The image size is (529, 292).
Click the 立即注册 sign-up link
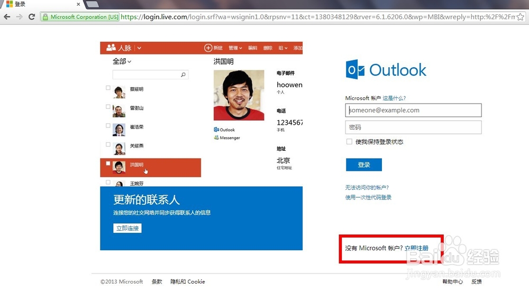click(416, 248)
